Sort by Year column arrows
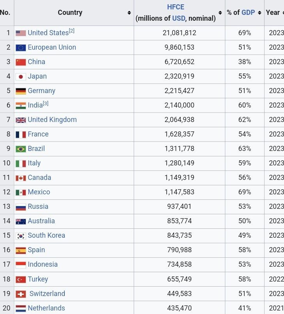Viewport: 284px width, 314px height. click(283, 13)
